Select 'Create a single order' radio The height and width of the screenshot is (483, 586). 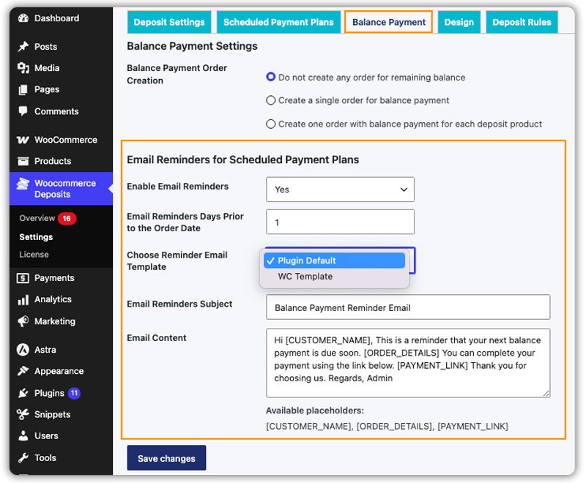click(271, 100)
